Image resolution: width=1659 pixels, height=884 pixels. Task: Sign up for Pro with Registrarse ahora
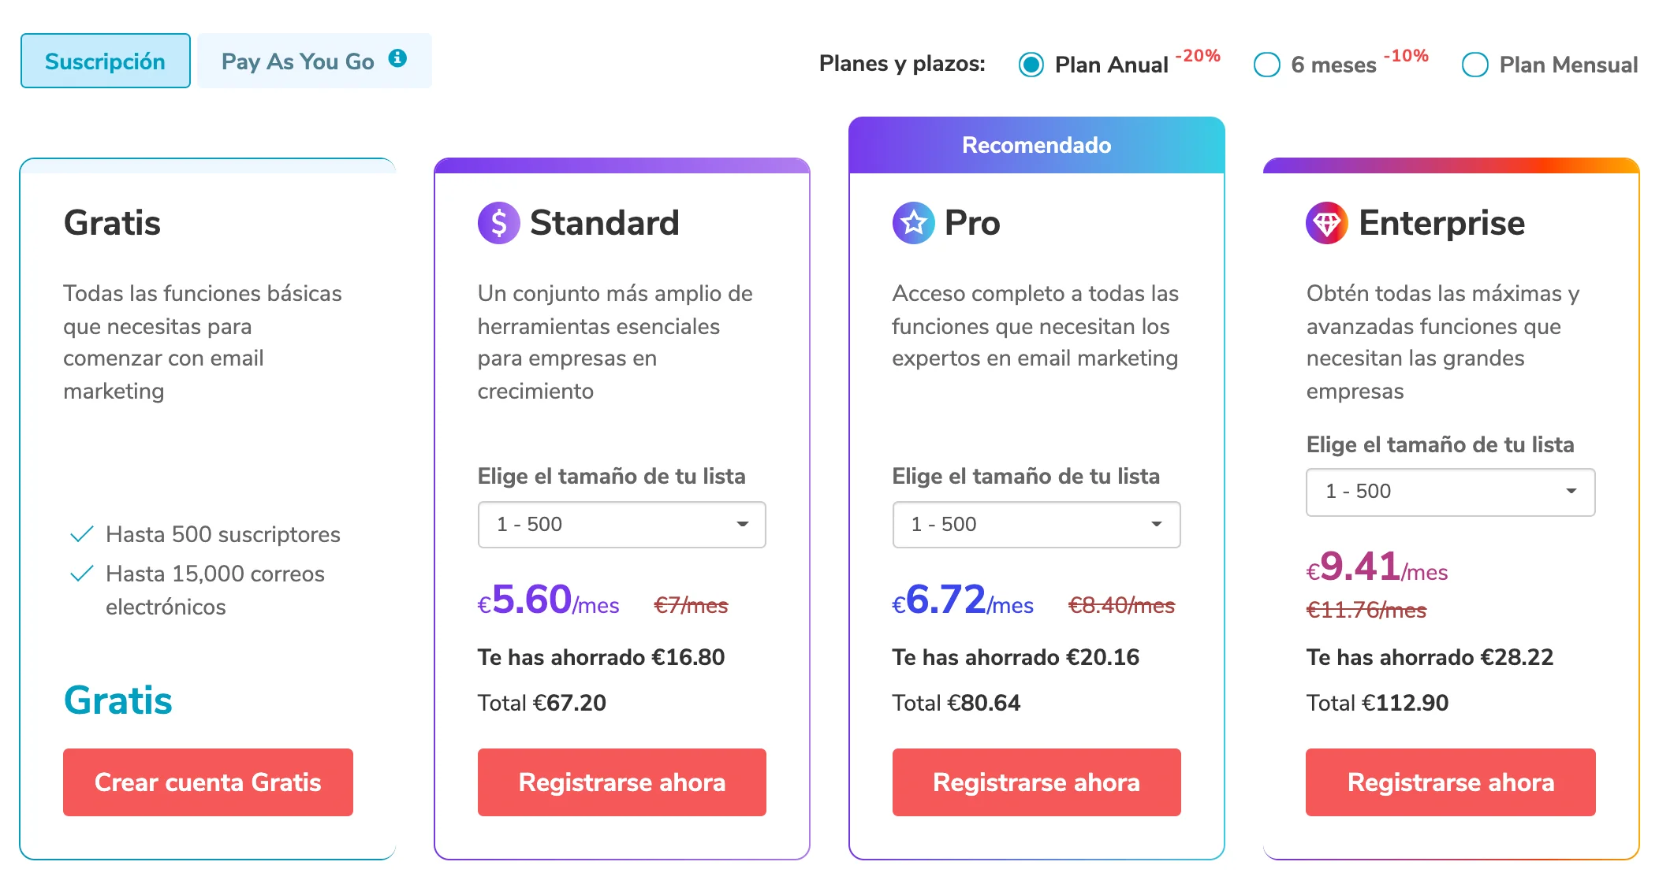1036,782
